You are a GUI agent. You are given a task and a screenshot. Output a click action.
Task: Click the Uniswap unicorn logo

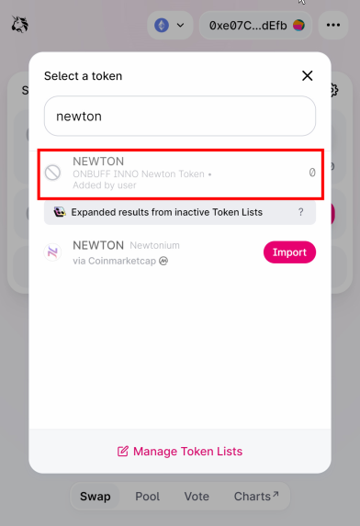(20, 25)
